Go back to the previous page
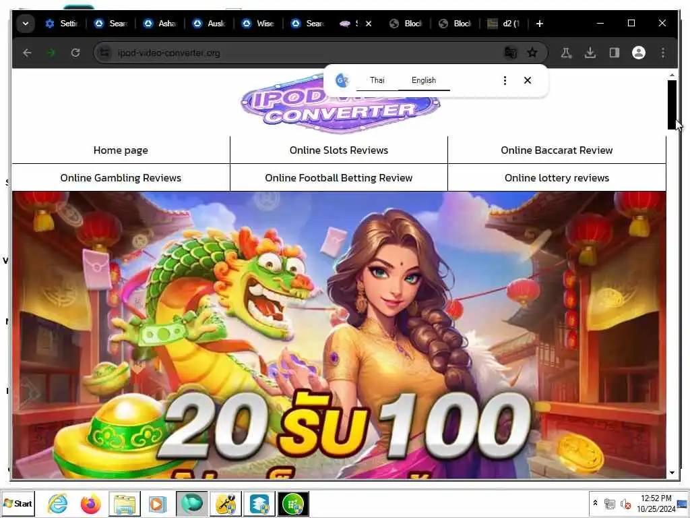Image resolution: width=690 pixels, height=518 pixels. (27, 53)
